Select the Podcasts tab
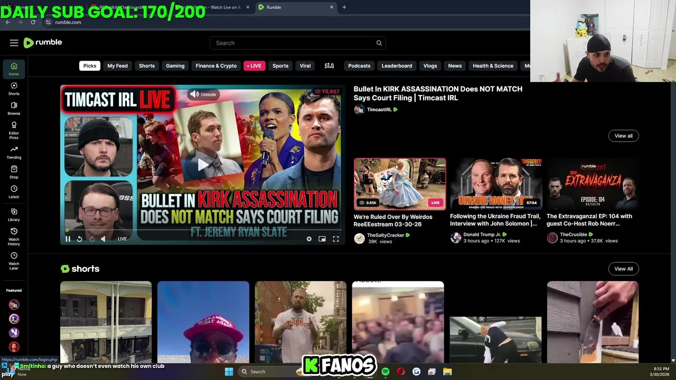Viewport: 676px width, 380px height. 359,65
